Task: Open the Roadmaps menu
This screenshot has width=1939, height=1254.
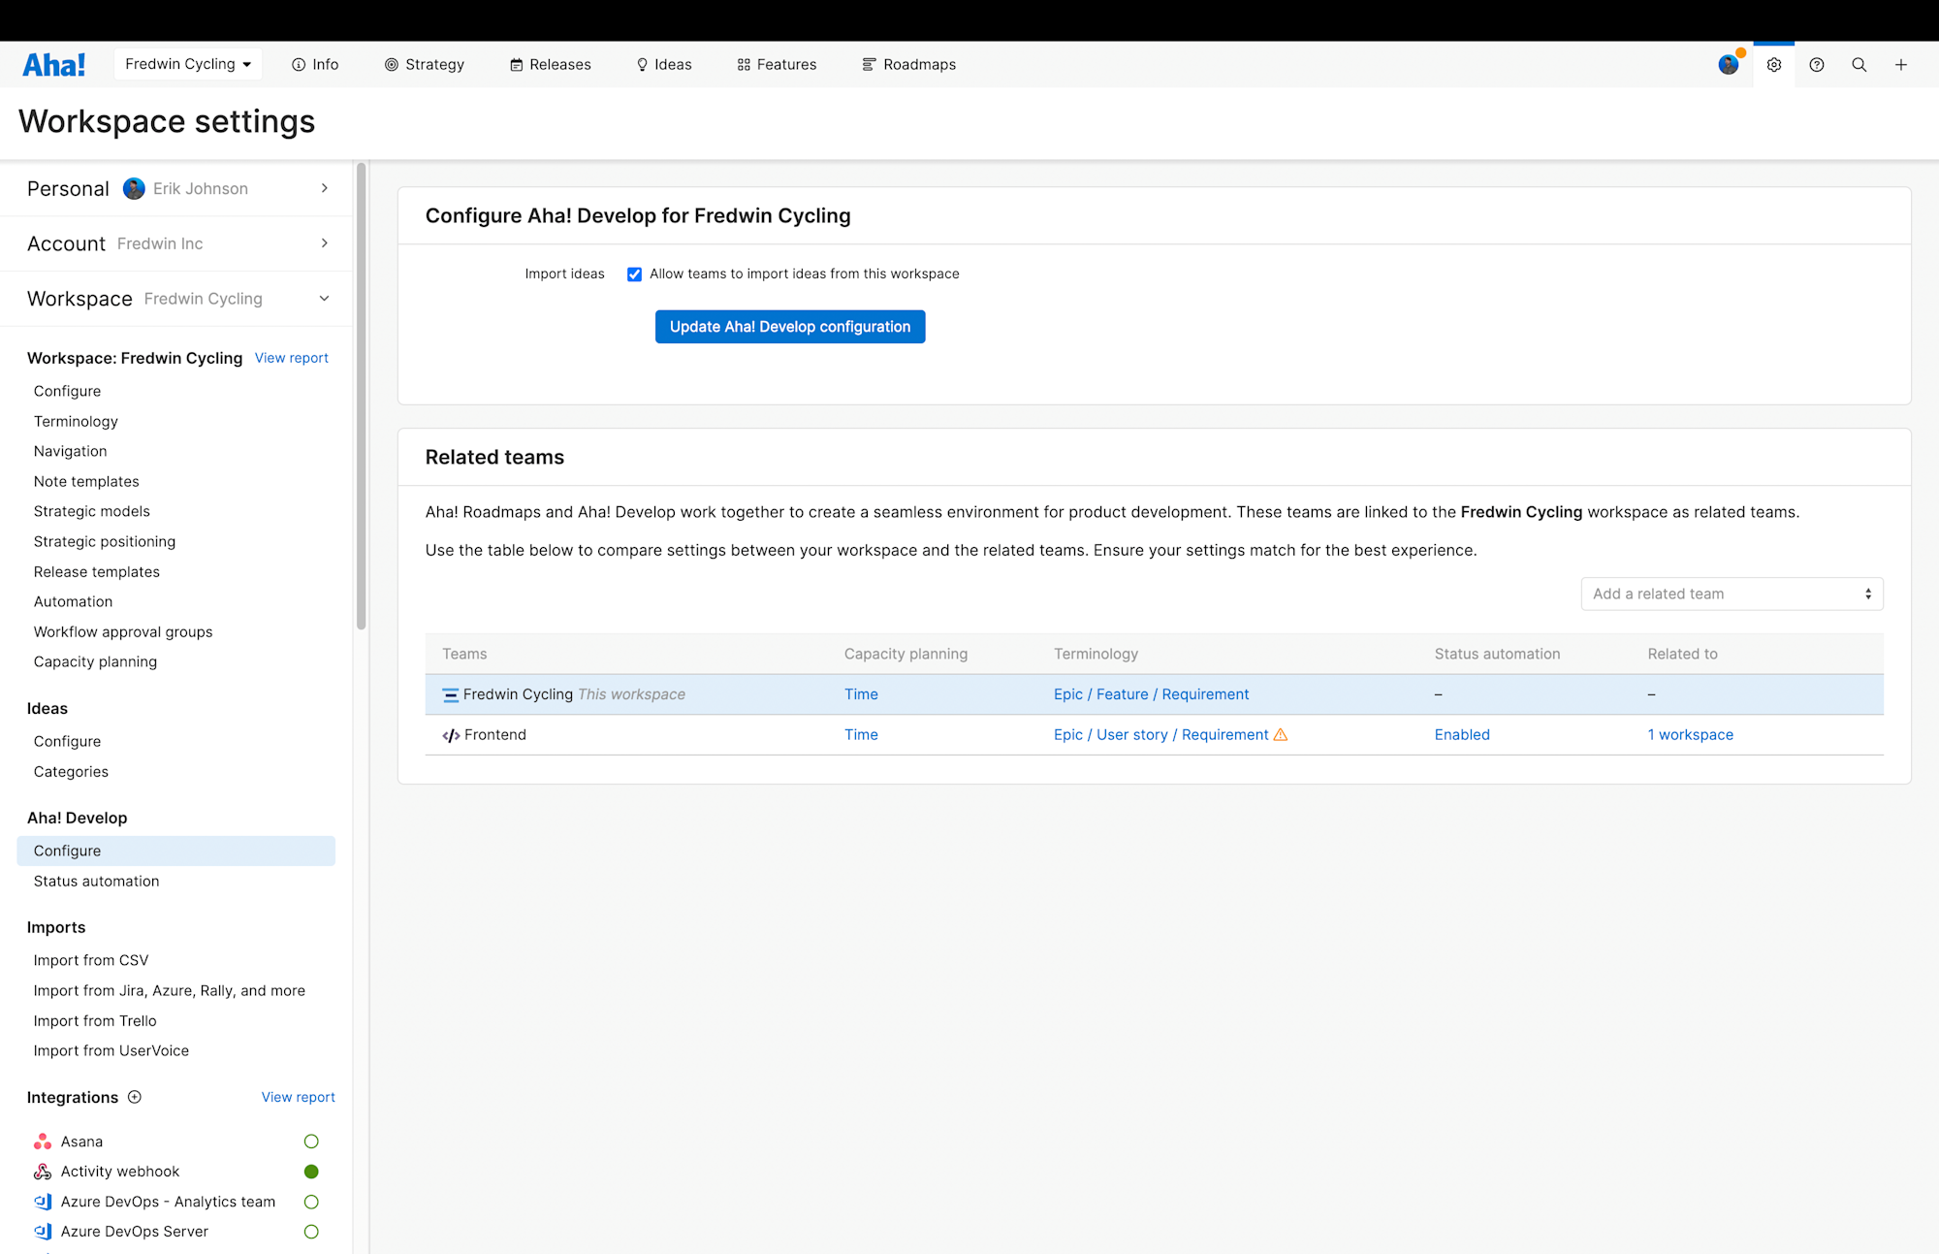Action: point(908,65)
